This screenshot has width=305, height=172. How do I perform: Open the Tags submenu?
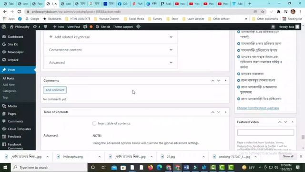click(5, 97)
